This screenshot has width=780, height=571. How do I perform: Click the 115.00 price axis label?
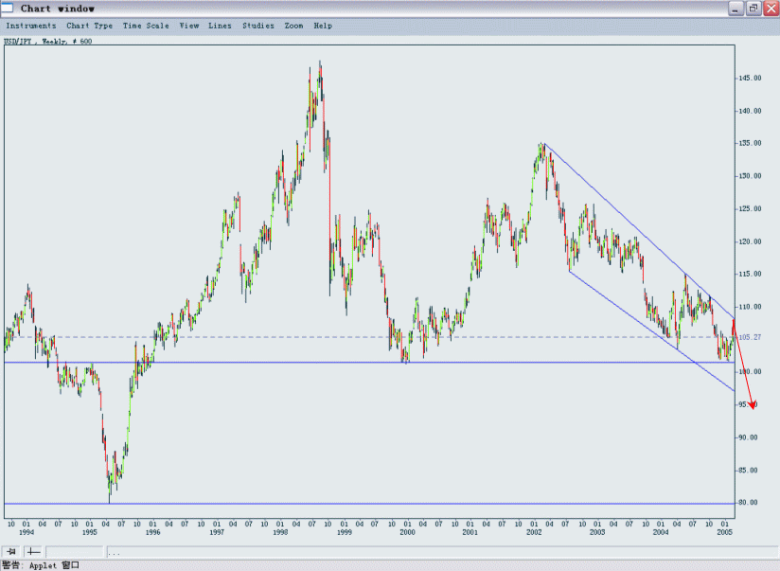coord(750,275)
